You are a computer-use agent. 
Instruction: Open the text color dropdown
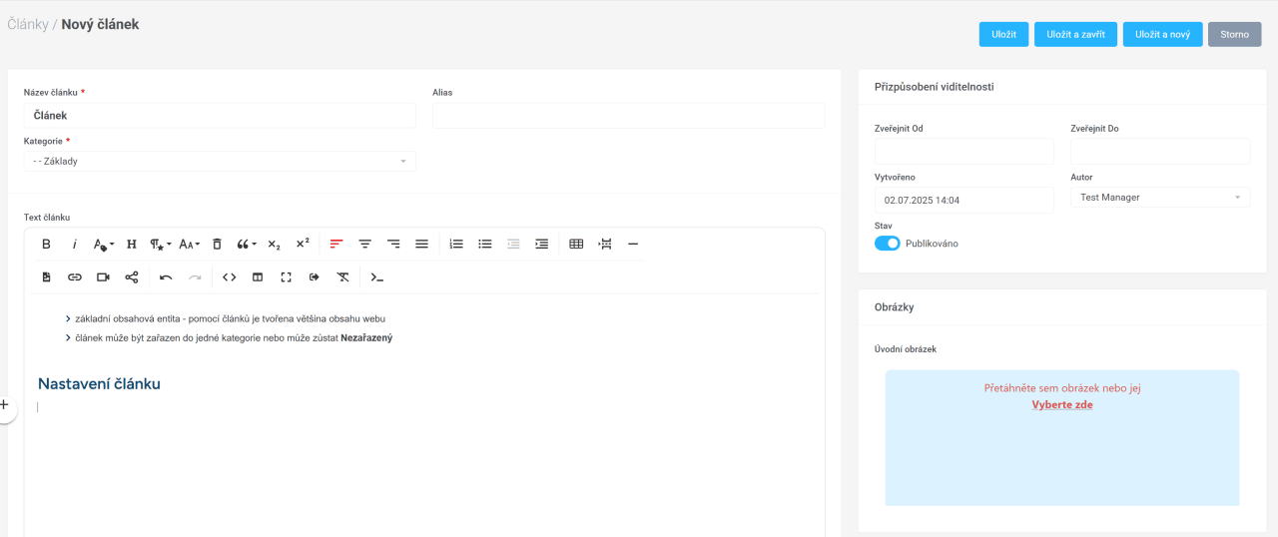pos(103,244)
